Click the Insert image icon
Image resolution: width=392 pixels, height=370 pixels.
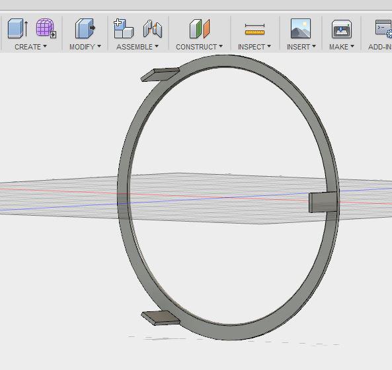[301, 28]
